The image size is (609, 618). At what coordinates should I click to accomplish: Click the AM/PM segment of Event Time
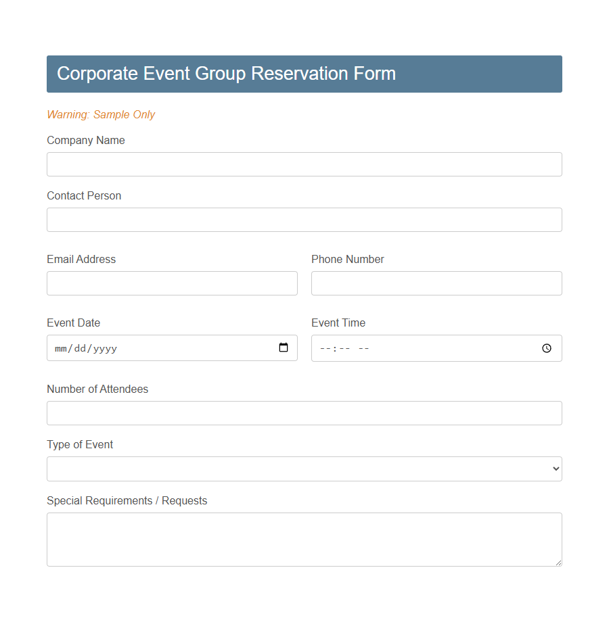pyautogui.click(x=363, y=348)
